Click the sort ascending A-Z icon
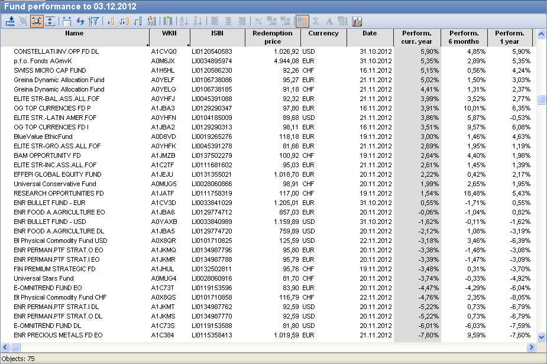The width and height of the screenshot is (547, 364). click(184, 21)
